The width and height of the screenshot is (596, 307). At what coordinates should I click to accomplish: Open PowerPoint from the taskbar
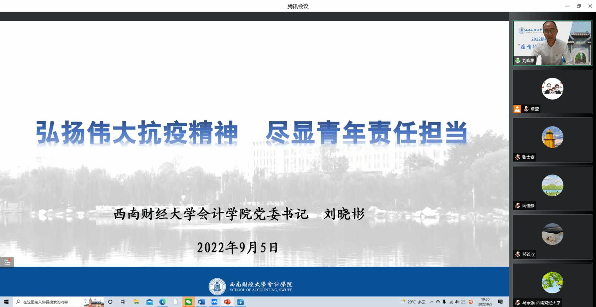pos(228,302)
